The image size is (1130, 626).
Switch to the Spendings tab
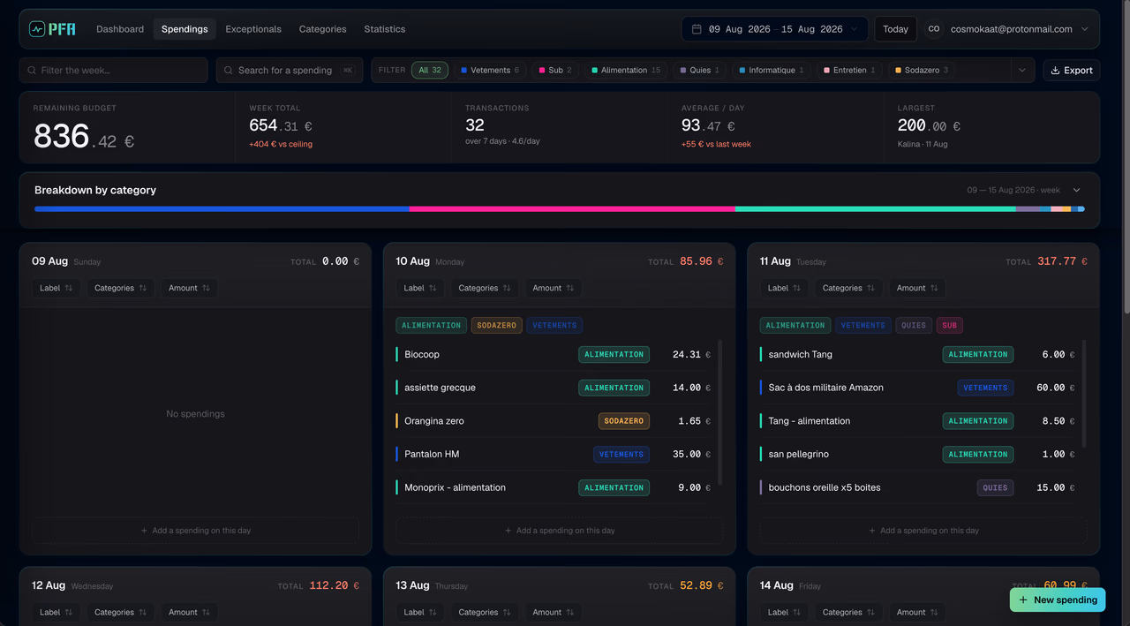(x=185, y=29)
